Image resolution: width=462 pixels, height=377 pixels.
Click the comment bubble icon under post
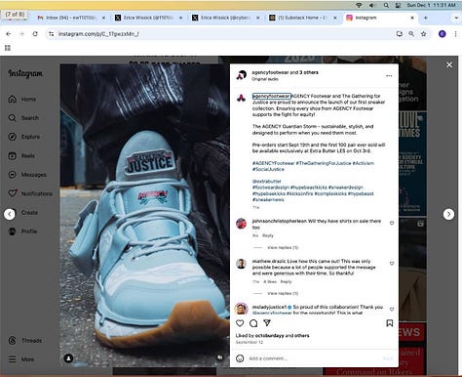coord(253,323)
